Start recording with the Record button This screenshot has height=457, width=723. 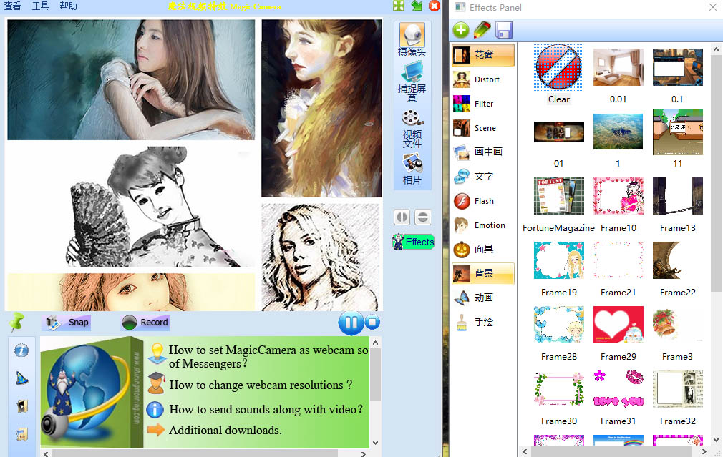(145, 322)
